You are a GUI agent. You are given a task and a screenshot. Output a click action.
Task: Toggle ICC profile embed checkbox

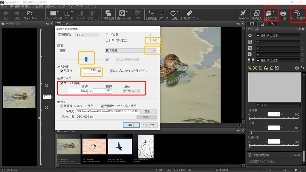coord(111,71)
